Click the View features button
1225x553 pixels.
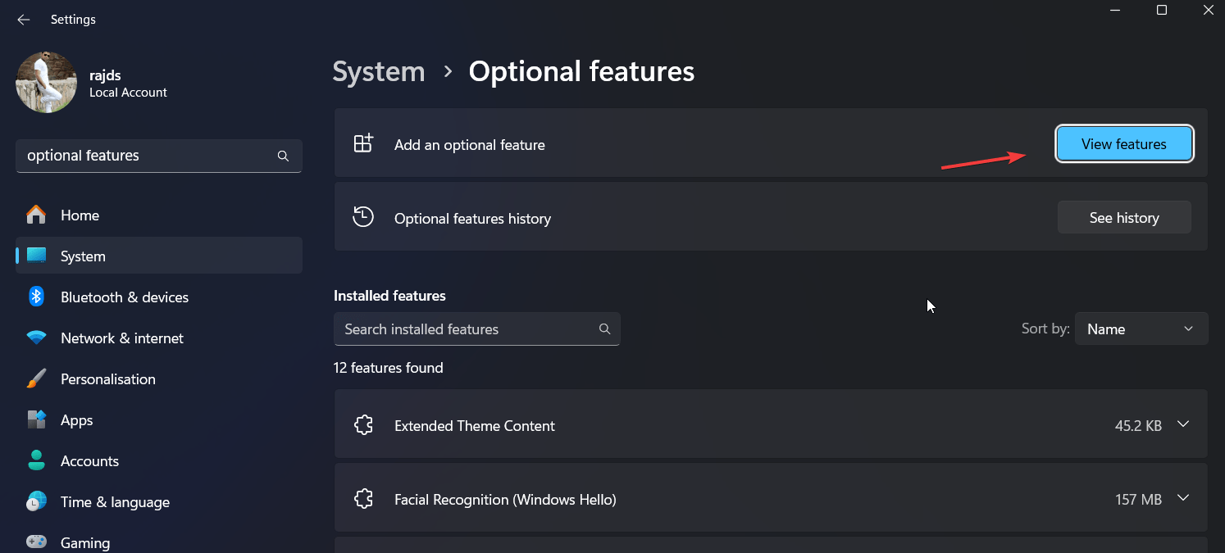pos(1123,143)
